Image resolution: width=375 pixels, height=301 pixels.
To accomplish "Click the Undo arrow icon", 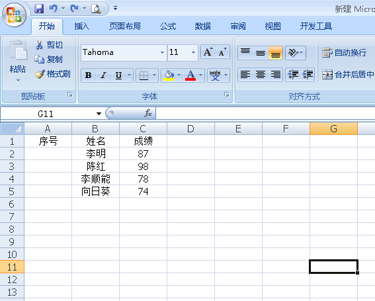I will pyautogui.click(x=54, y=9).
